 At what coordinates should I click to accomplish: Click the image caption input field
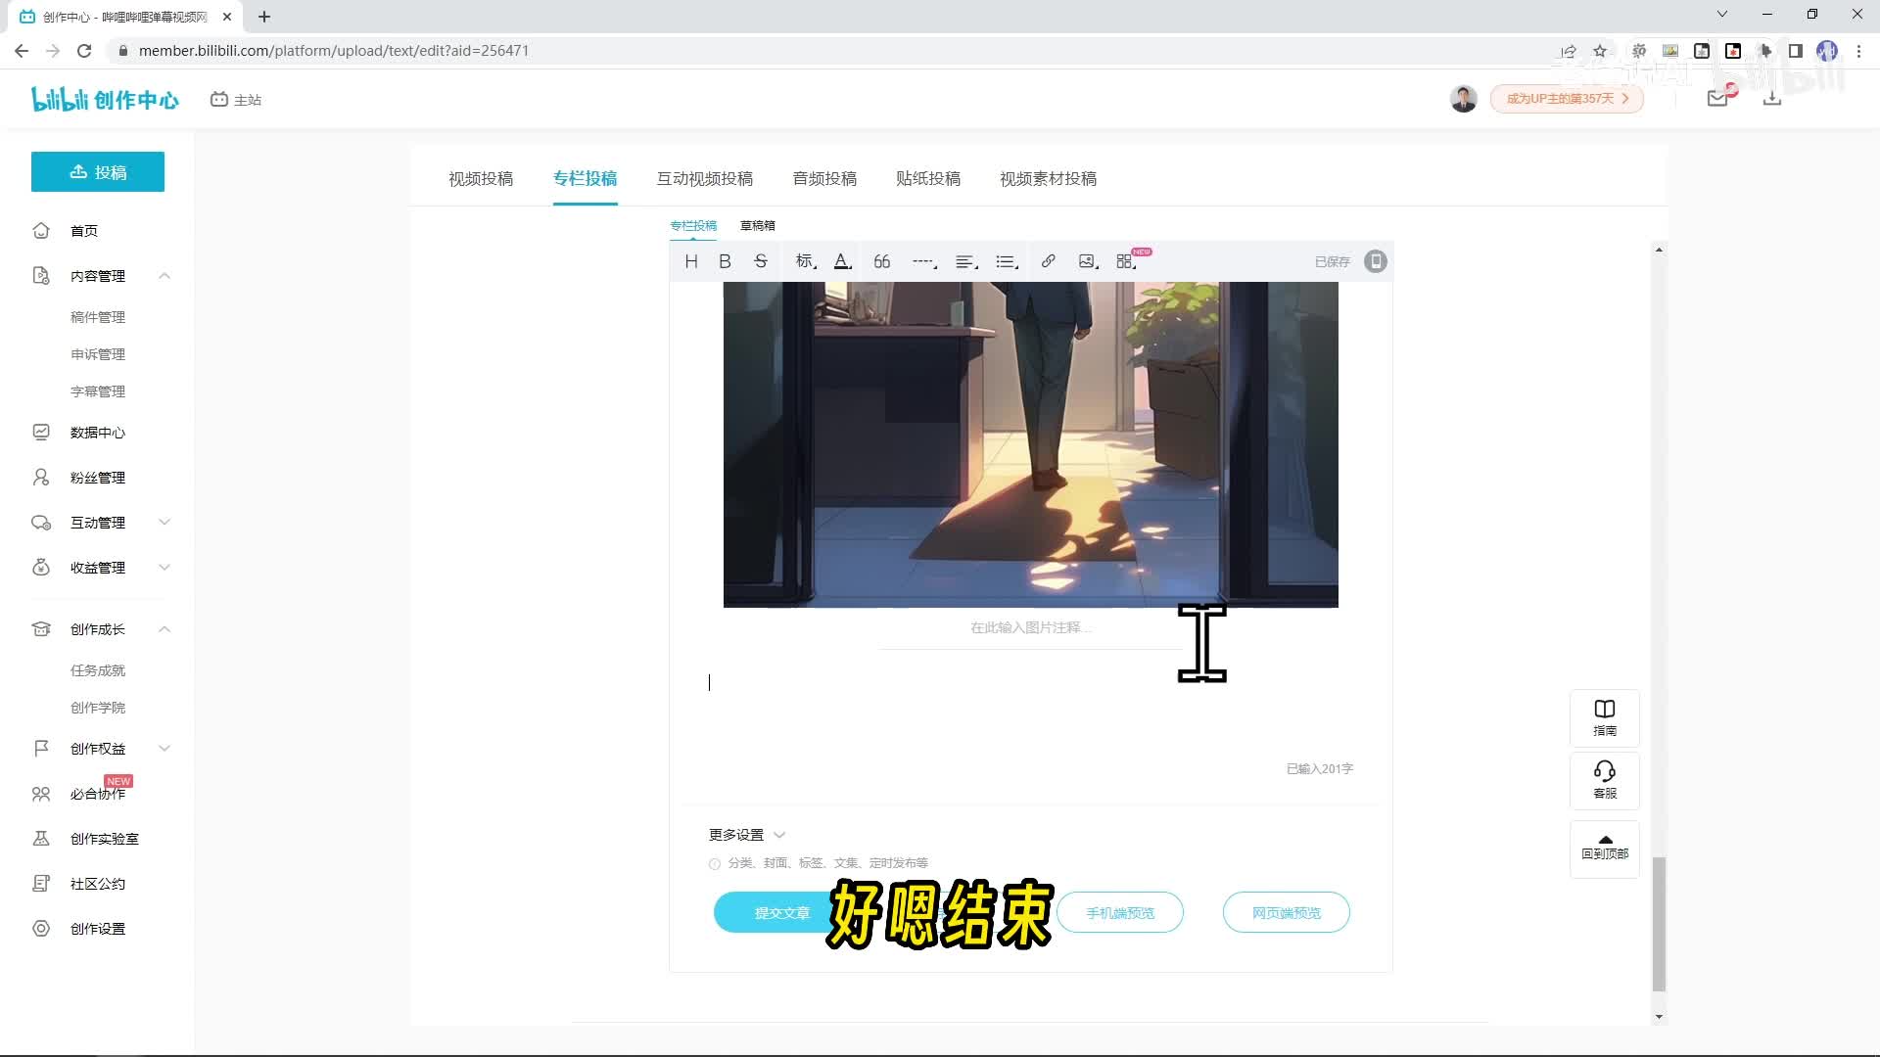1028,627
